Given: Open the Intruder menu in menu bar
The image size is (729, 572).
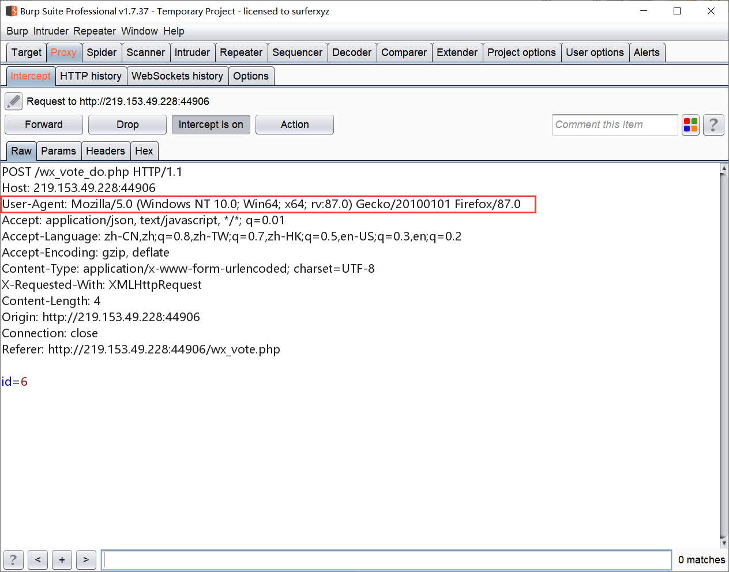Looking at the screenshot, I should pyautogui.click(x=51, y=31).
